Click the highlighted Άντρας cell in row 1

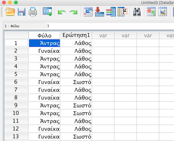coord(44,43)
